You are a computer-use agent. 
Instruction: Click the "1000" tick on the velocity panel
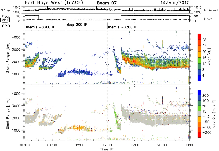pyautogui.click(x=16, y=130)
